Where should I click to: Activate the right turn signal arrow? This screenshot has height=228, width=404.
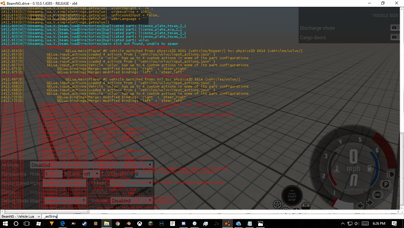click(x=370, y=203)
